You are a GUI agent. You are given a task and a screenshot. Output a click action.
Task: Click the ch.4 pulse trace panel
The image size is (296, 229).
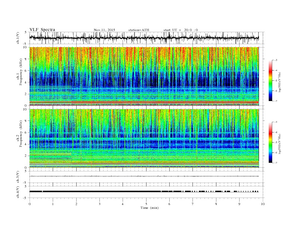coord(147,192)
